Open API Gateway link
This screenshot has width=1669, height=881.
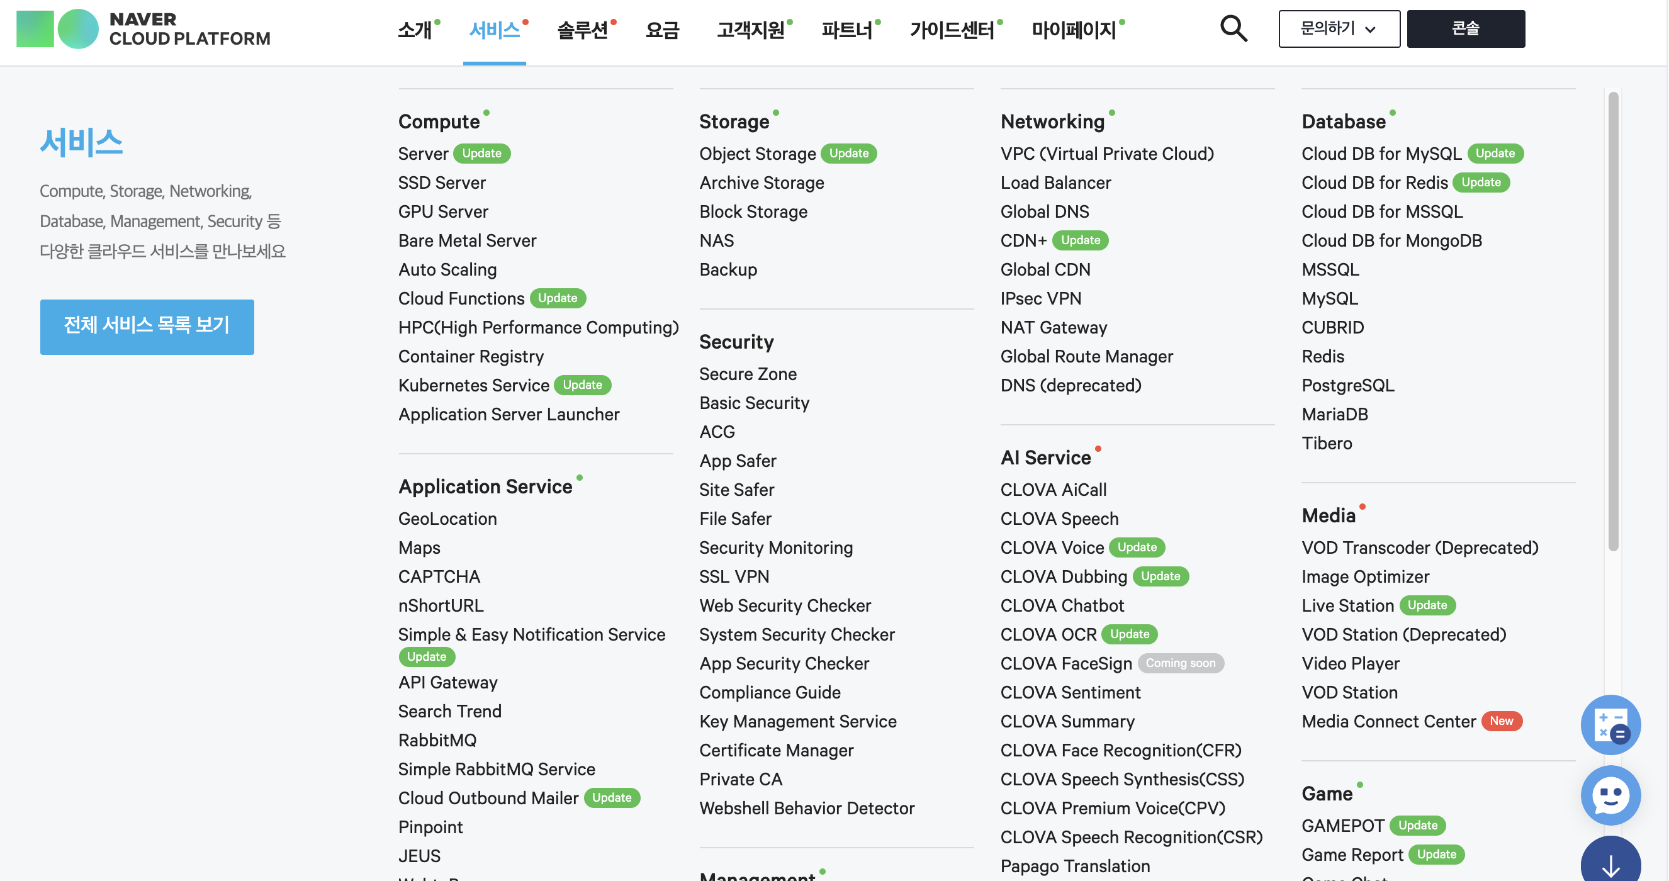coord(447,683)
